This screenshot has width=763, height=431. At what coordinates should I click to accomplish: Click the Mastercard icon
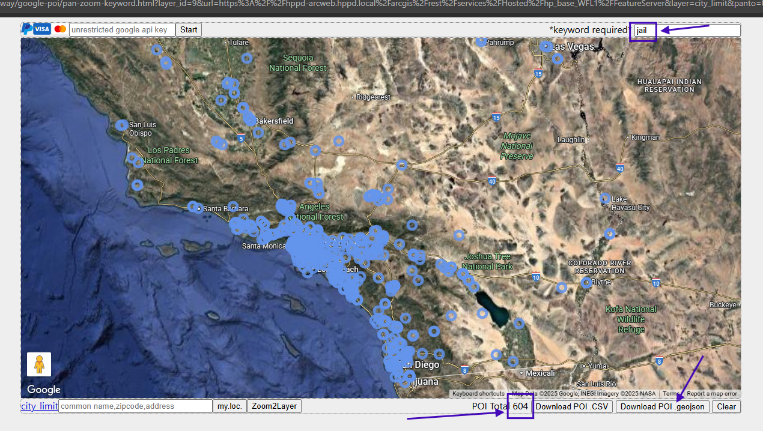pos(60,29)
